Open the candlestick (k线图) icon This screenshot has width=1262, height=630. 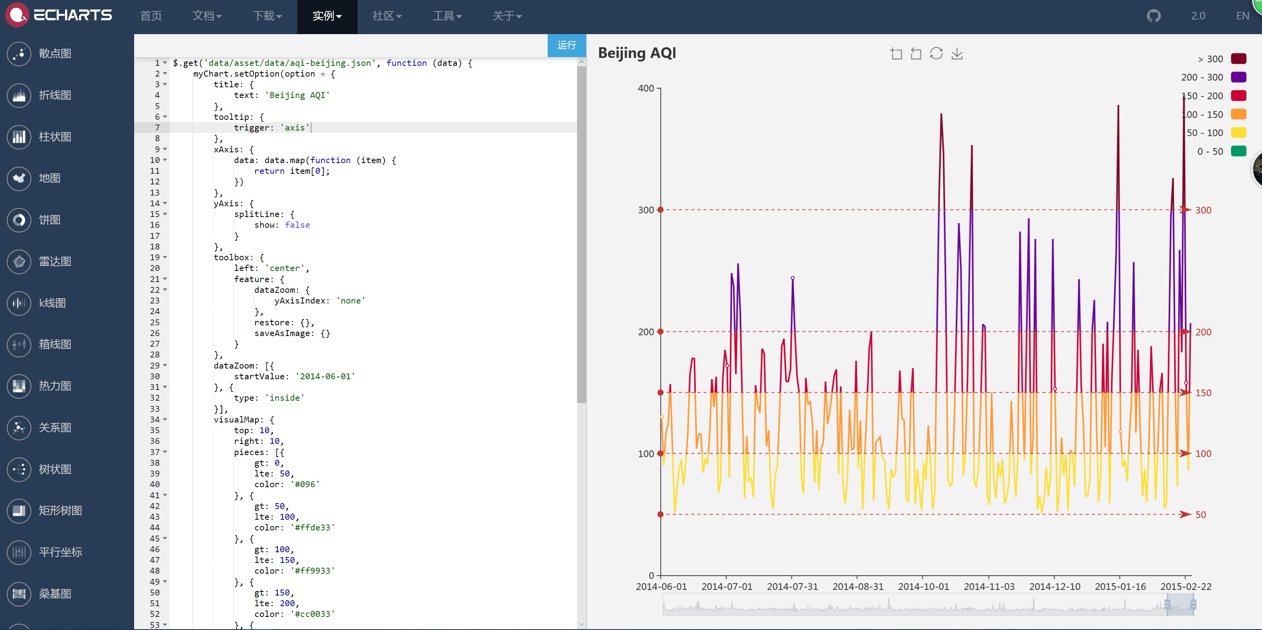[19, 303]
